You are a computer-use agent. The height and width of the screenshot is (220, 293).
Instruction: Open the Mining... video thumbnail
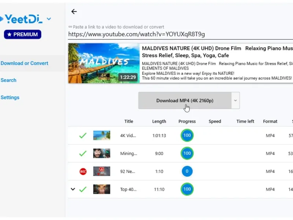102,153
